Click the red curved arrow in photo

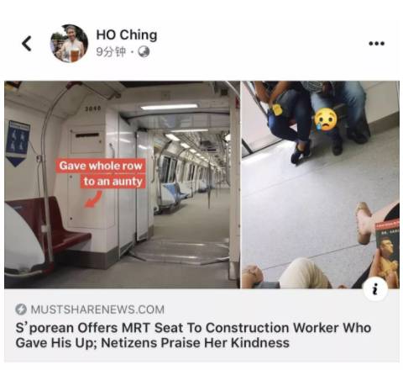tap(93, 199)
